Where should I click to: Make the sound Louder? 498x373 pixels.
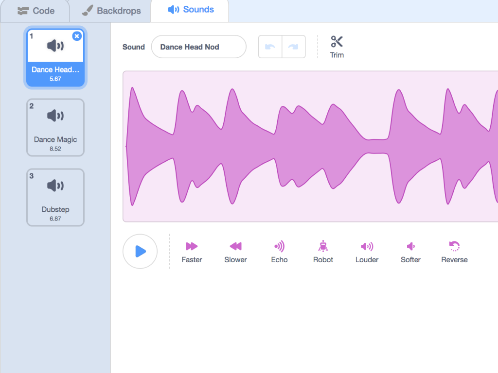(367, 252)
